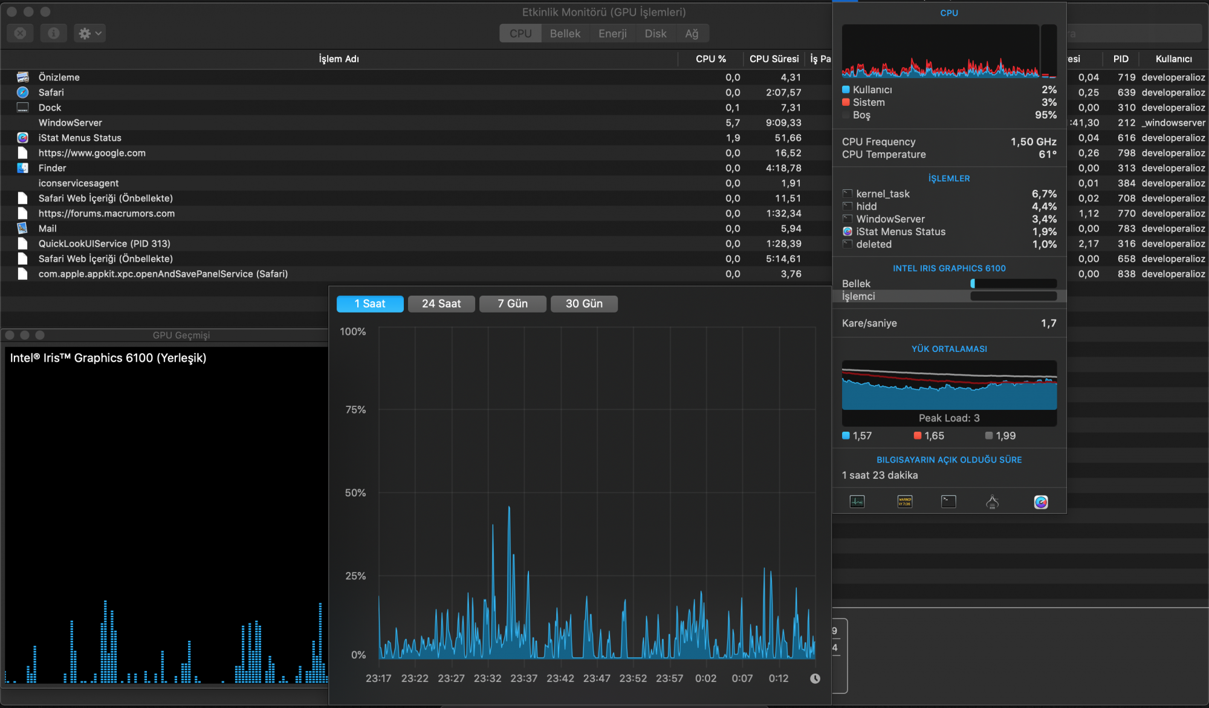Switch to the Enerji tab
1209x708 pixels.
612,34
